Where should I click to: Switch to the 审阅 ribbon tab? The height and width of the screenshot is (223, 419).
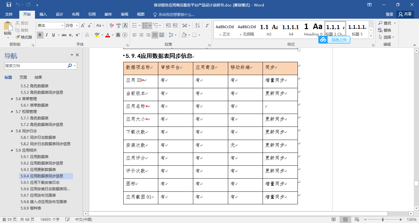point(125,14)
